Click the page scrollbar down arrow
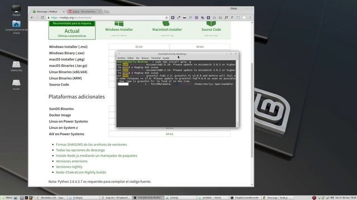 click(x=252, y=184)
